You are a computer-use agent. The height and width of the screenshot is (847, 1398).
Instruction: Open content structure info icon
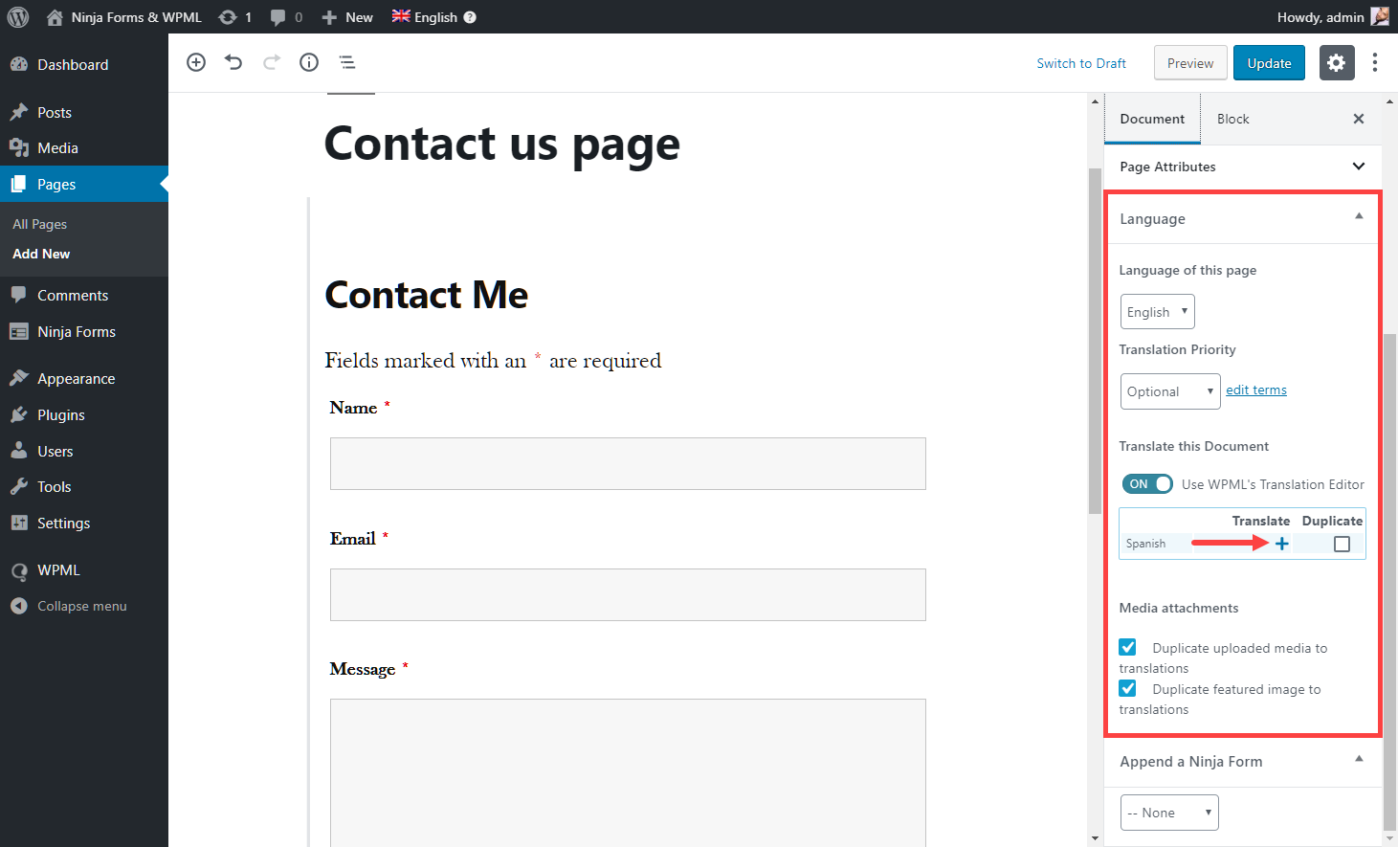tap(309, 62)
